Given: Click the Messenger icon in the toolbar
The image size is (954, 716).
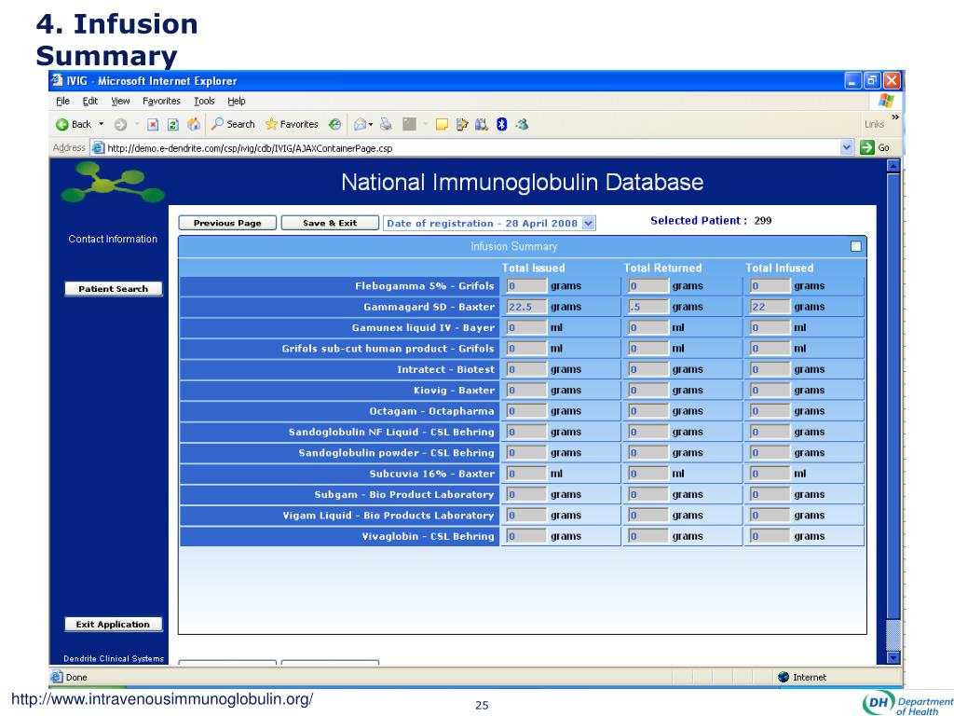Looking at the screenshot, I should pyautogui.click(x=522, y=124).
